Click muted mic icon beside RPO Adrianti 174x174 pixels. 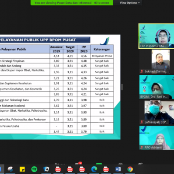142,147
